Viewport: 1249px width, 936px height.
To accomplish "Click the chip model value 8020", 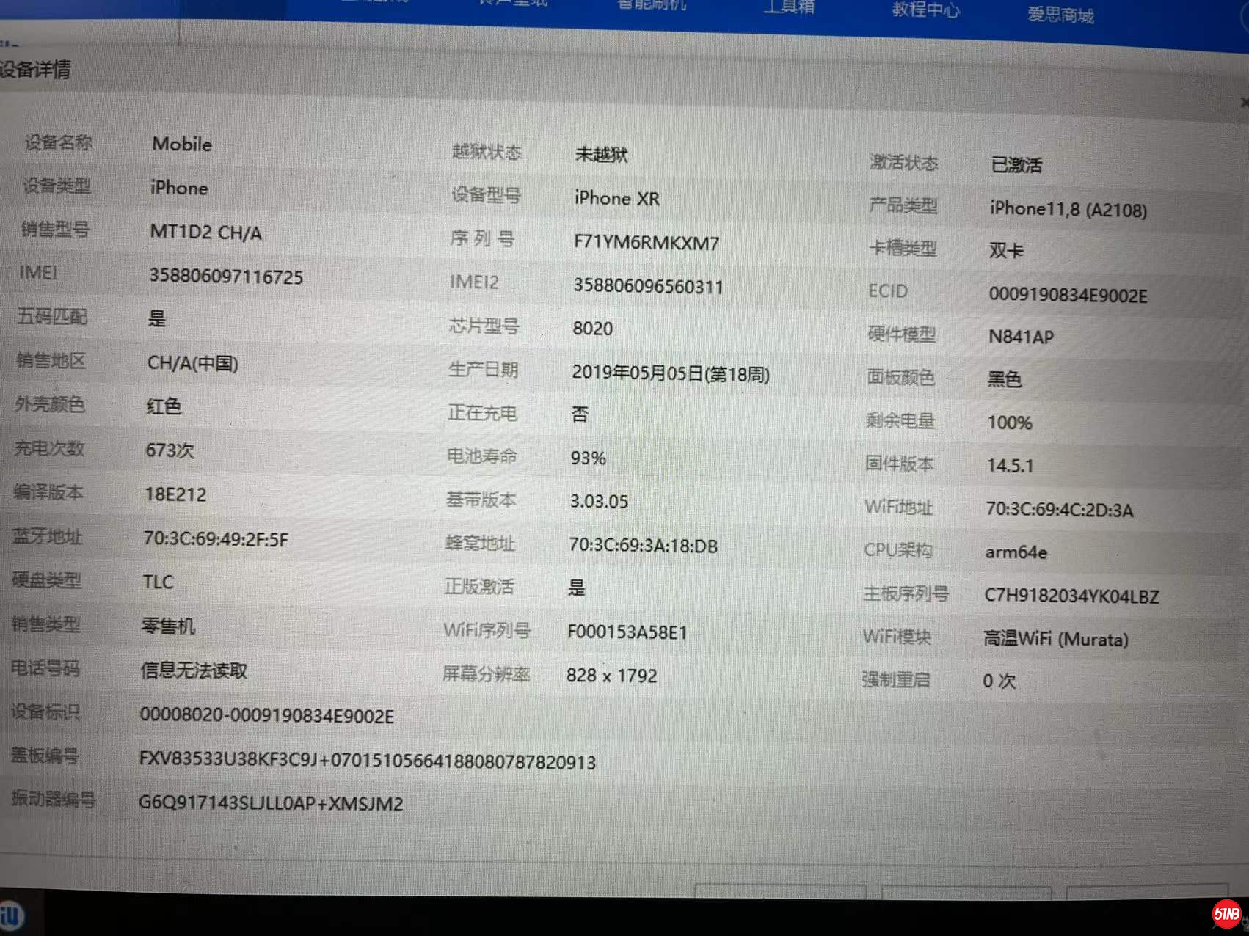I will click(592, 329).
